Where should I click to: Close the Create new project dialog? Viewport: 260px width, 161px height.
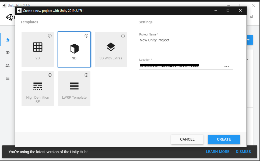[240, 10]
